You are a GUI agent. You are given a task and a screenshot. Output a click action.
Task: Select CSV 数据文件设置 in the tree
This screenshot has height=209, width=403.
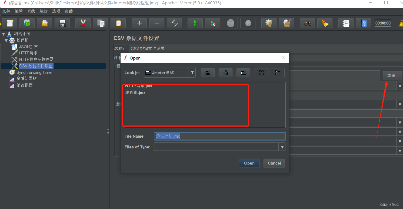(x=36, y=66)
